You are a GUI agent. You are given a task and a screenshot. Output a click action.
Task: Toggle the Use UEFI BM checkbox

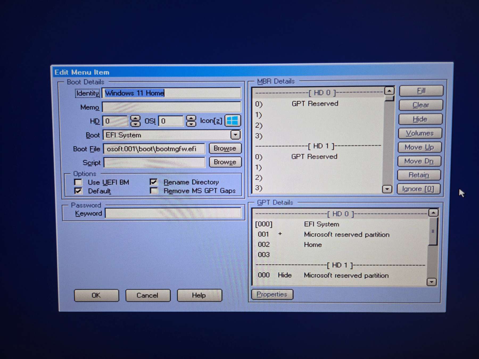78,182
